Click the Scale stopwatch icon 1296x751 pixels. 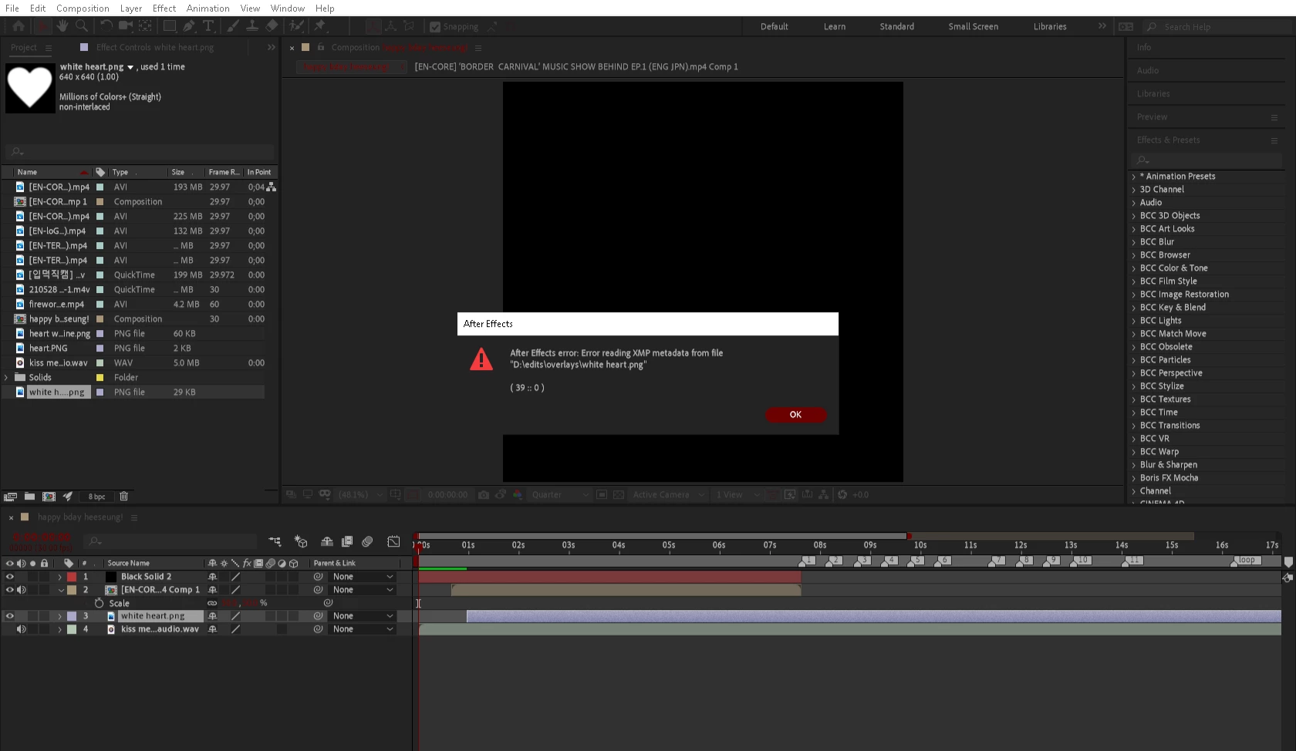99,603
